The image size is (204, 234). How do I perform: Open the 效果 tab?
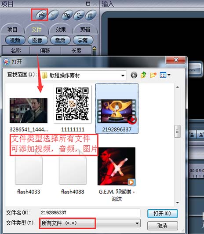61,30
